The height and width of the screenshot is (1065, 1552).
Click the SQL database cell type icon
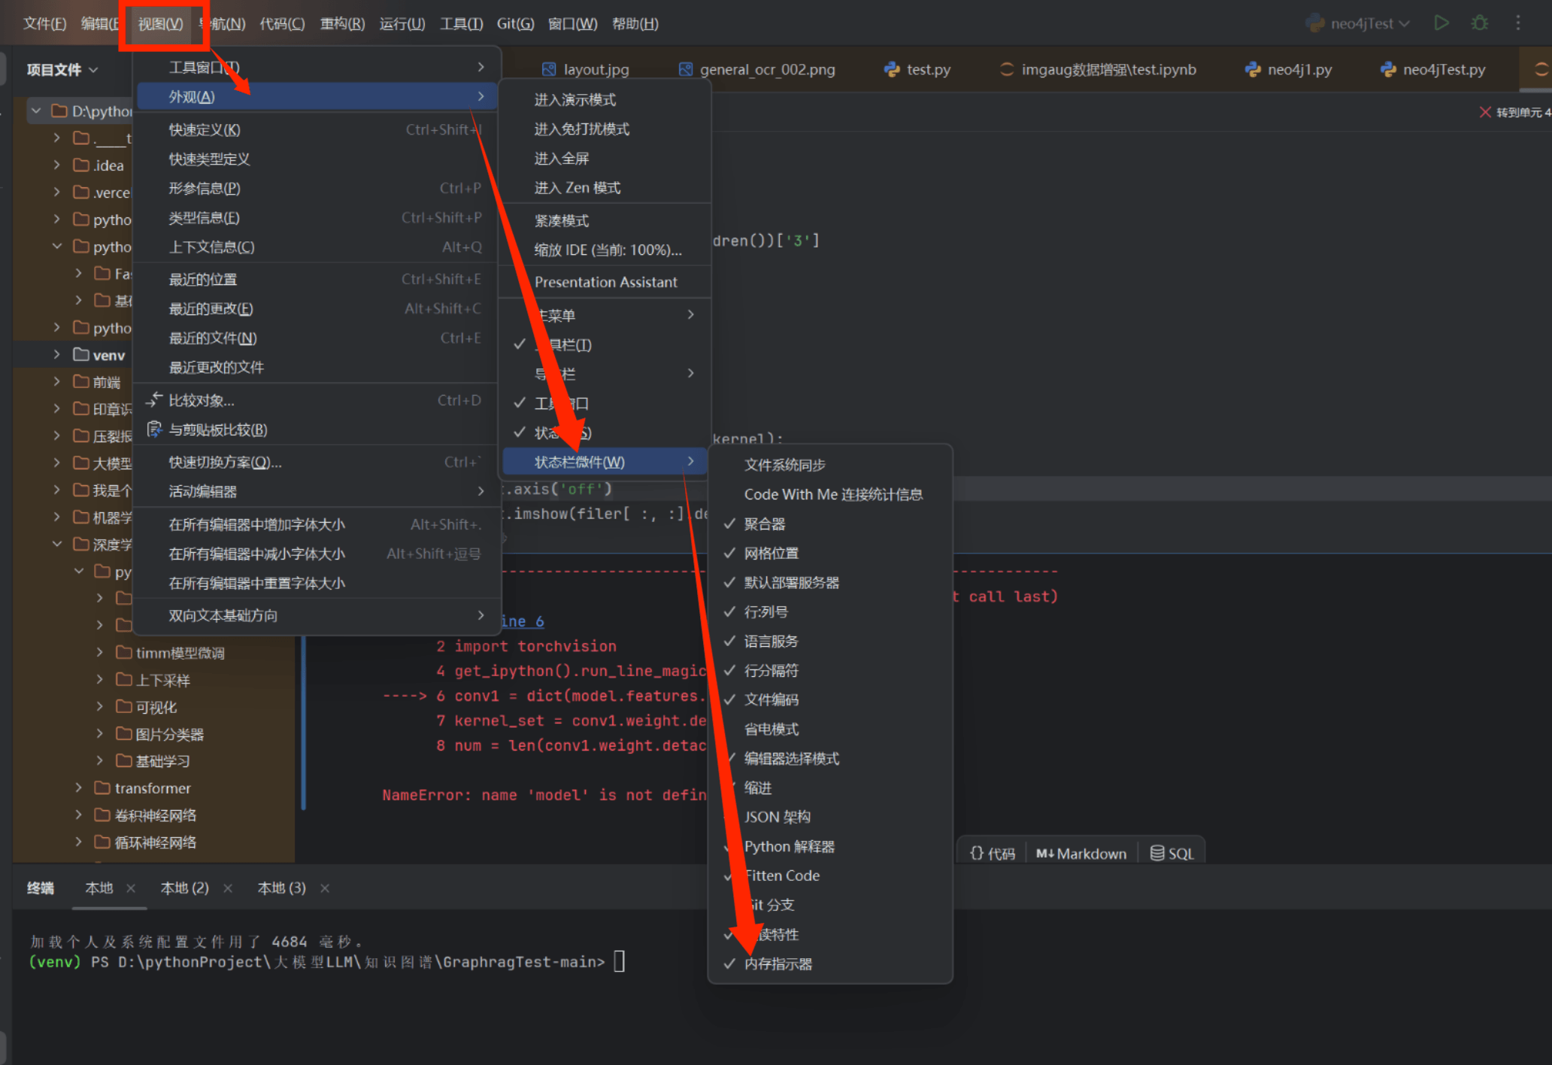[x=1157, y=853]
